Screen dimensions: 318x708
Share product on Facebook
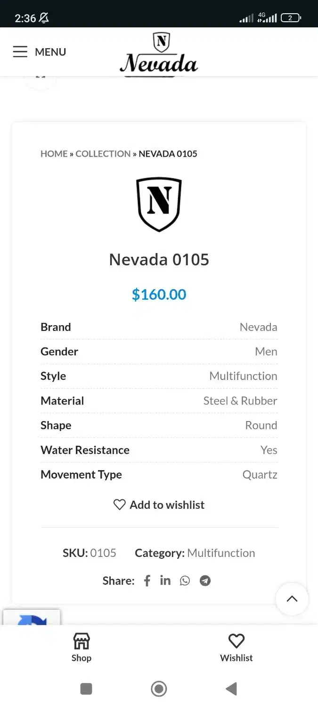coord(147,581)
